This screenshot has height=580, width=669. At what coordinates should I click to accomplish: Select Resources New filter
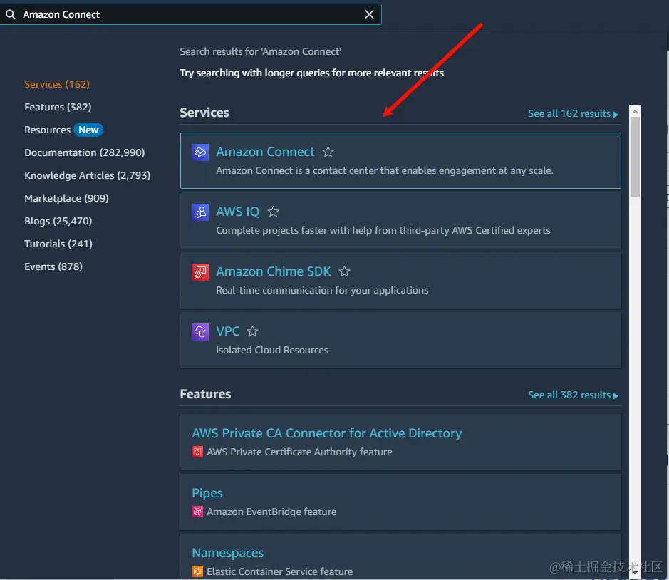63,130
